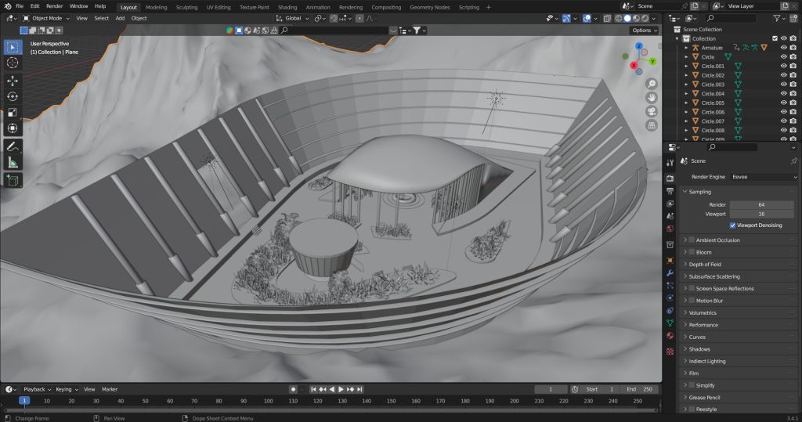Image resolution: width=802 pixels, height=422 pixels.
Task: Select the Cursor tool in toolbar
Action: 13,63
